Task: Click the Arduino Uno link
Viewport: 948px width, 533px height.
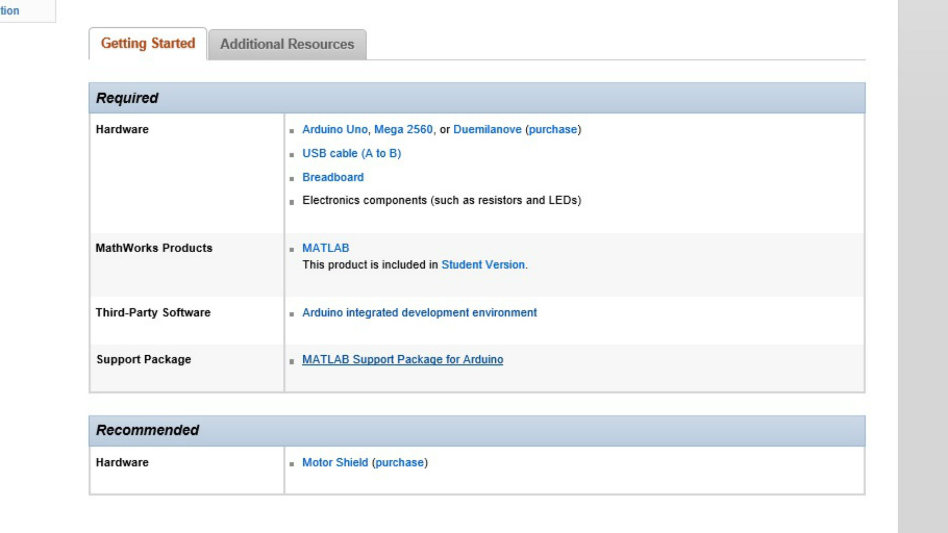Action: click(x=335, y=129)
